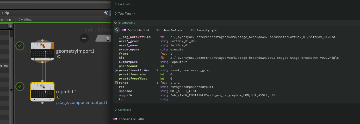360x124 pixels.
Task: Open the /stage/componentoutput1 path link
Action: point(82,102)
